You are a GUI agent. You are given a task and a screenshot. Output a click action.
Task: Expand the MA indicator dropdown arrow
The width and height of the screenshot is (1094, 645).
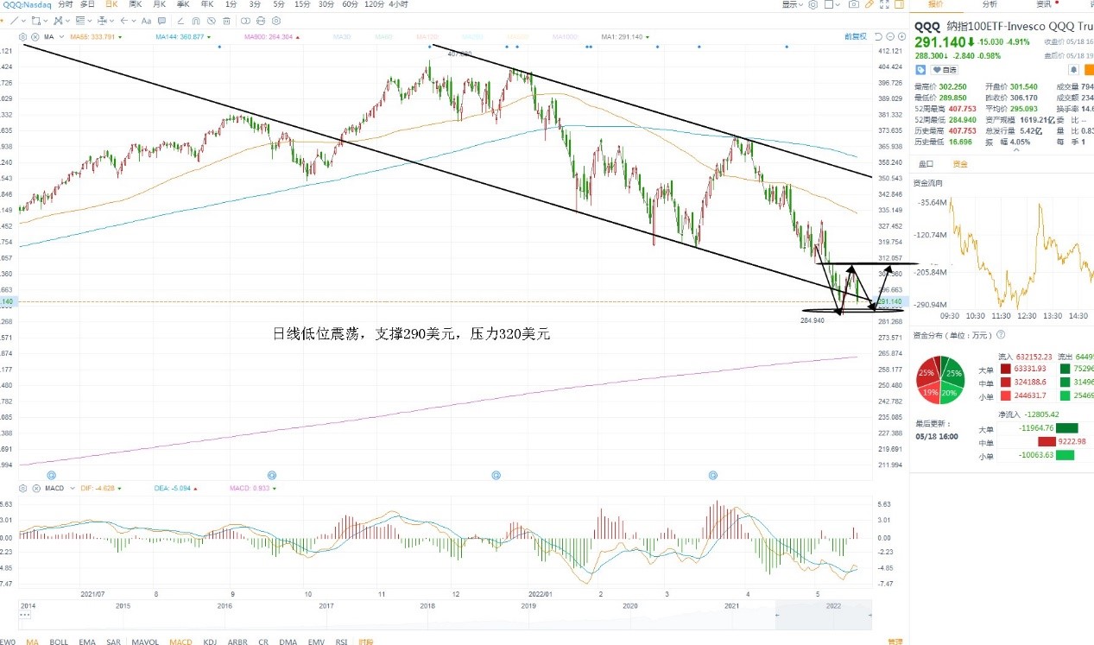[x=61, y=37]
